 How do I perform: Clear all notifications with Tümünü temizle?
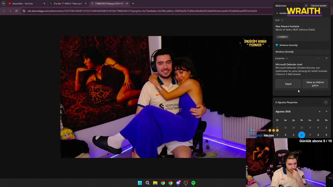319,6
